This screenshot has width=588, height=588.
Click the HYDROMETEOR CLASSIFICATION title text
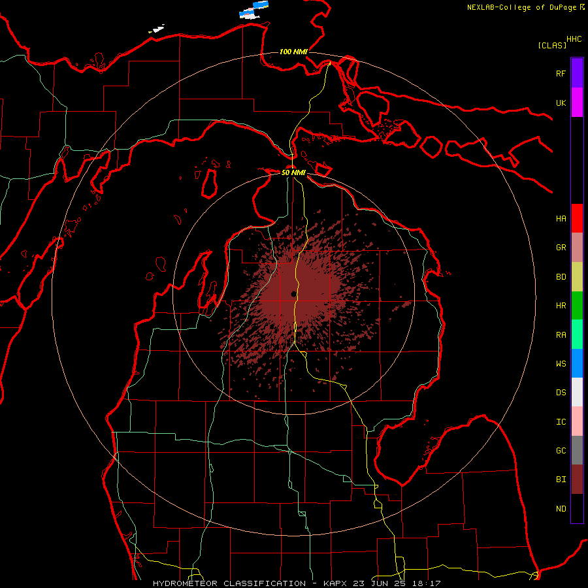[229, 583]
